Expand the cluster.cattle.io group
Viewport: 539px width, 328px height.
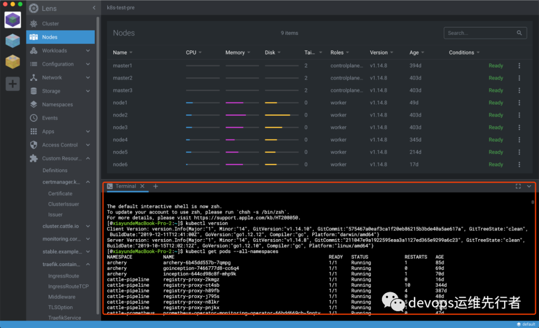click(x=88, y=226)
